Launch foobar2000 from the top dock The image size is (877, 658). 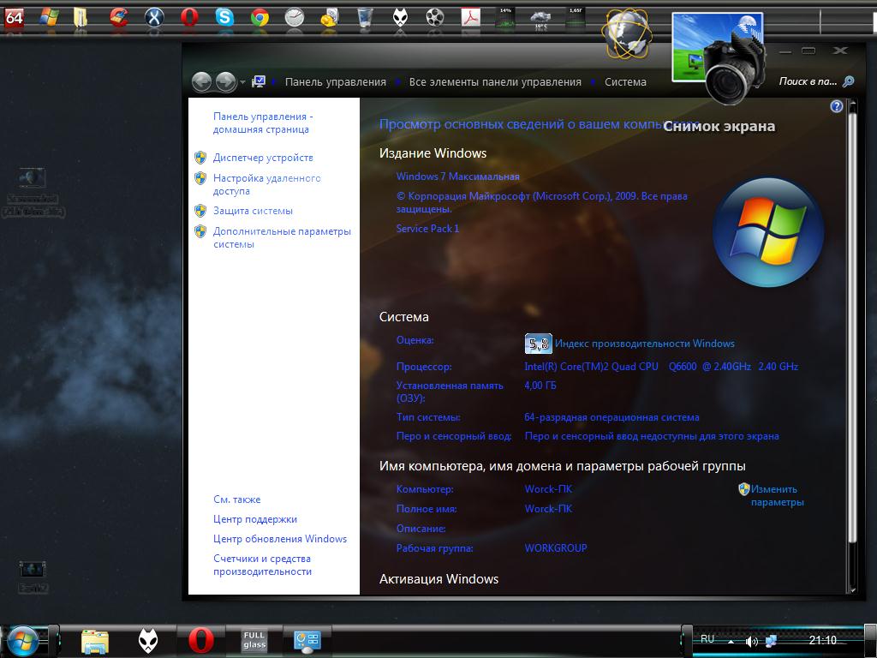pyautogui.click(x=400, y=18)
